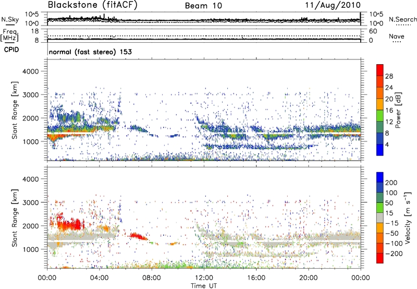Click 'normal (fast stereo) 153' text
417x289 pixels.
[x=90, y=52]
